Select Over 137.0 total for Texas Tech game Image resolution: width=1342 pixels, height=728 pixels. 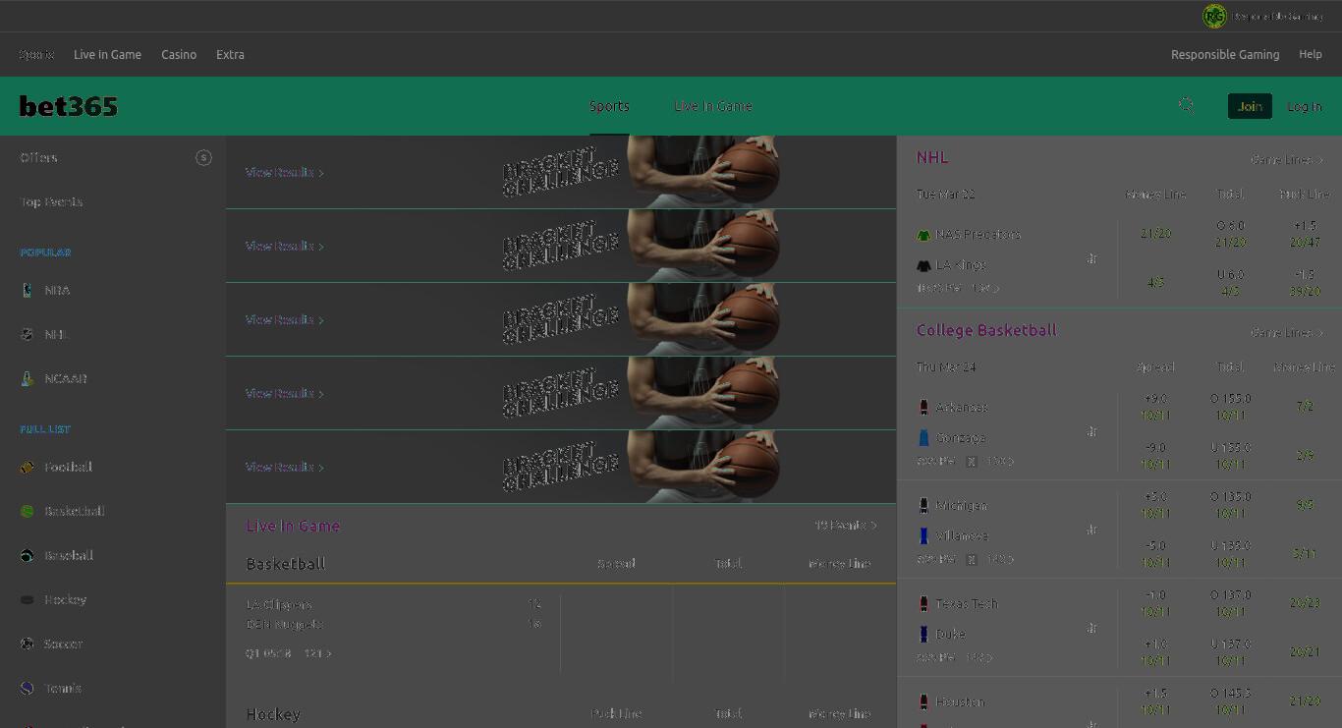pos(1230,603)
